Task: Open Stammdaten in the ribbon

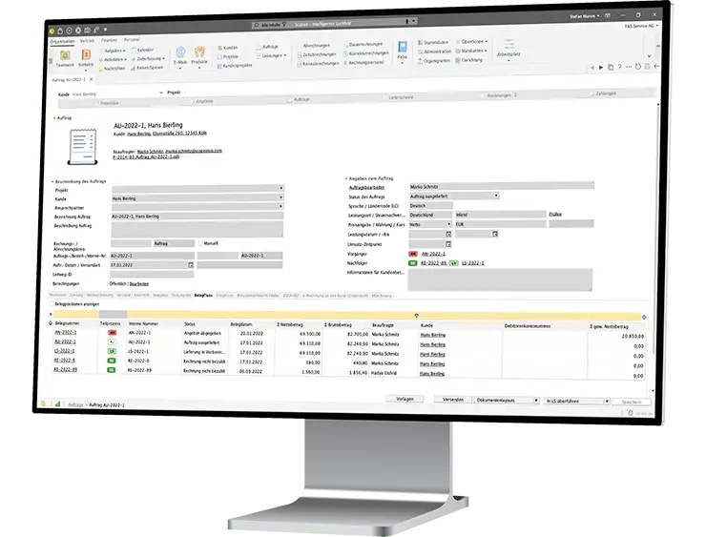Action: pyautogui.click(x=433, y=42)
